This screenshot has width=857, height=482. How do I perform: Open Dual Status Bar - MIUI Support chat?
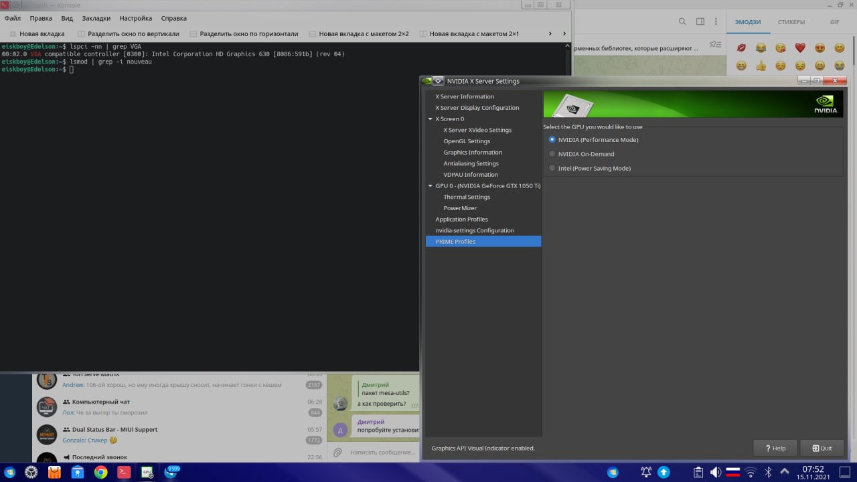point(179,434)
